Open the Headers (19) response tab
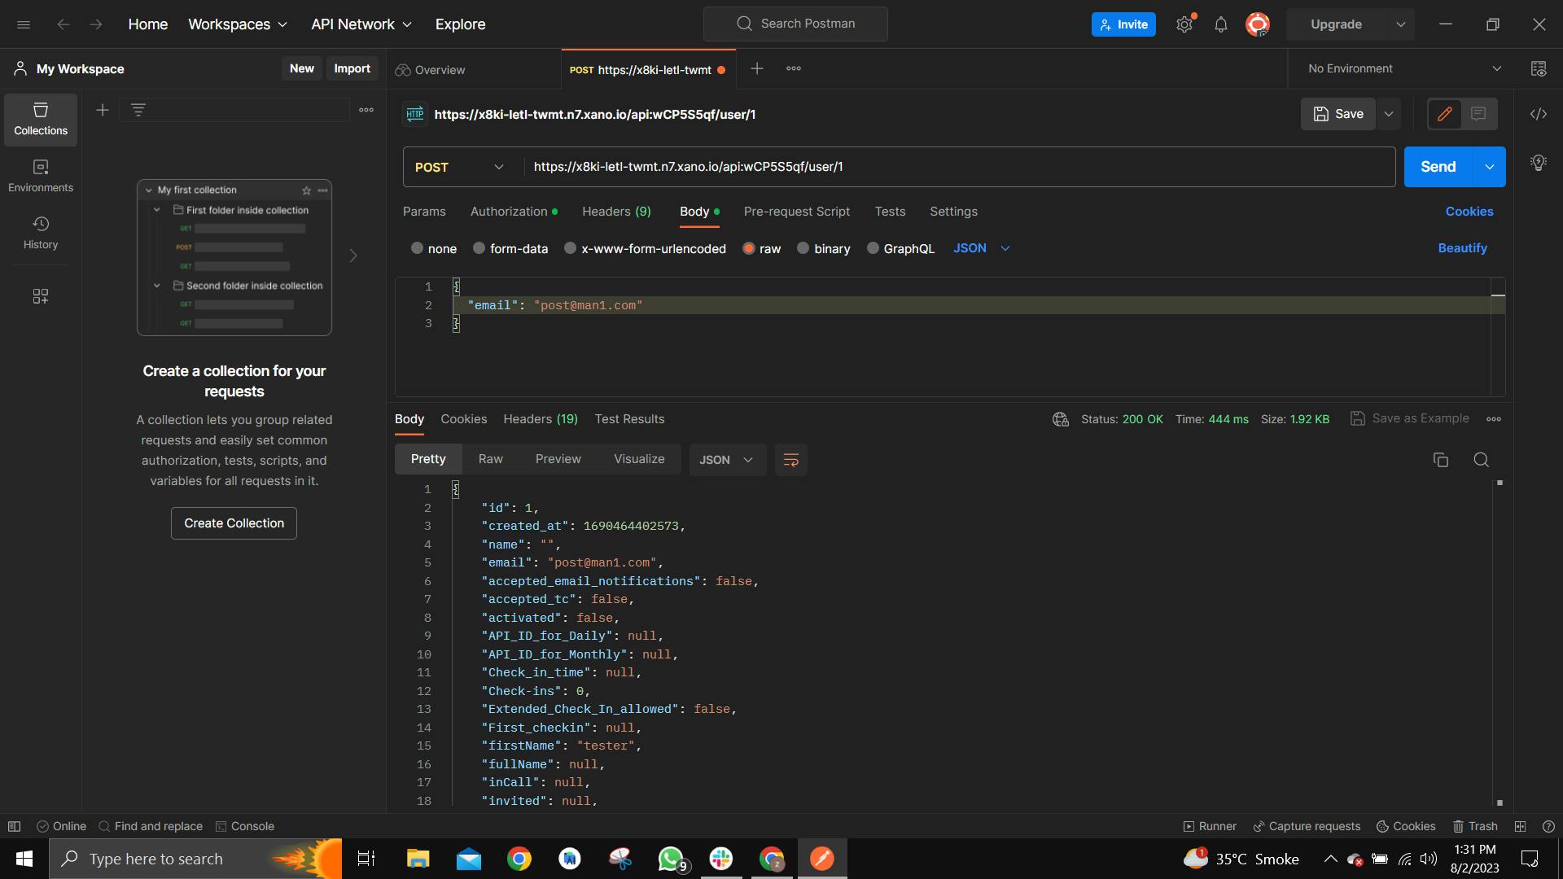This screenshot has height=879, width=1563. 540,419
